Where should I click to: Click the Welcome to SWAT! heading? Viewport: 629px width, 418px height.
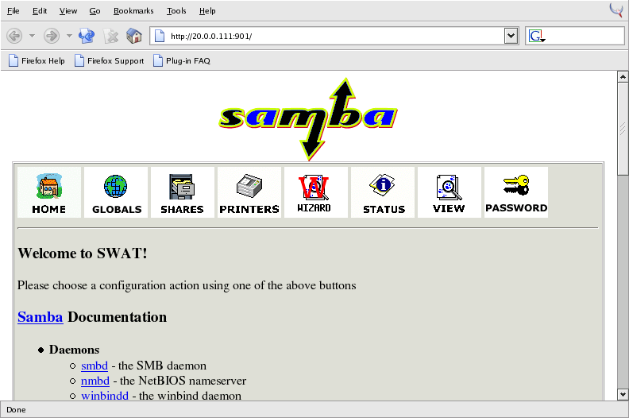83,254
